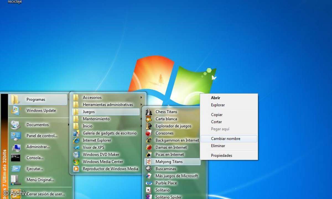Click the Más juegos de Microsoft icon

(x=149, y=176)
